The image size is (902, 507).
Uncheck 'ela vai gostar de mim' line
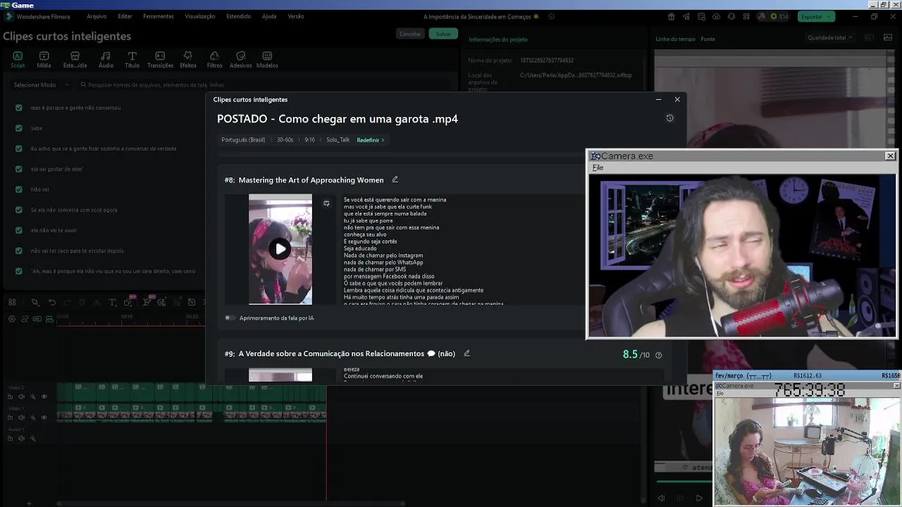tap(19, 169)
